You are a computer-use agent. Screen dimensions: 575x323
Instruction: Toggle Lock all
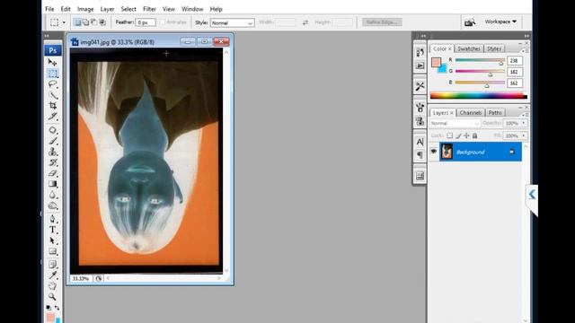475,135
